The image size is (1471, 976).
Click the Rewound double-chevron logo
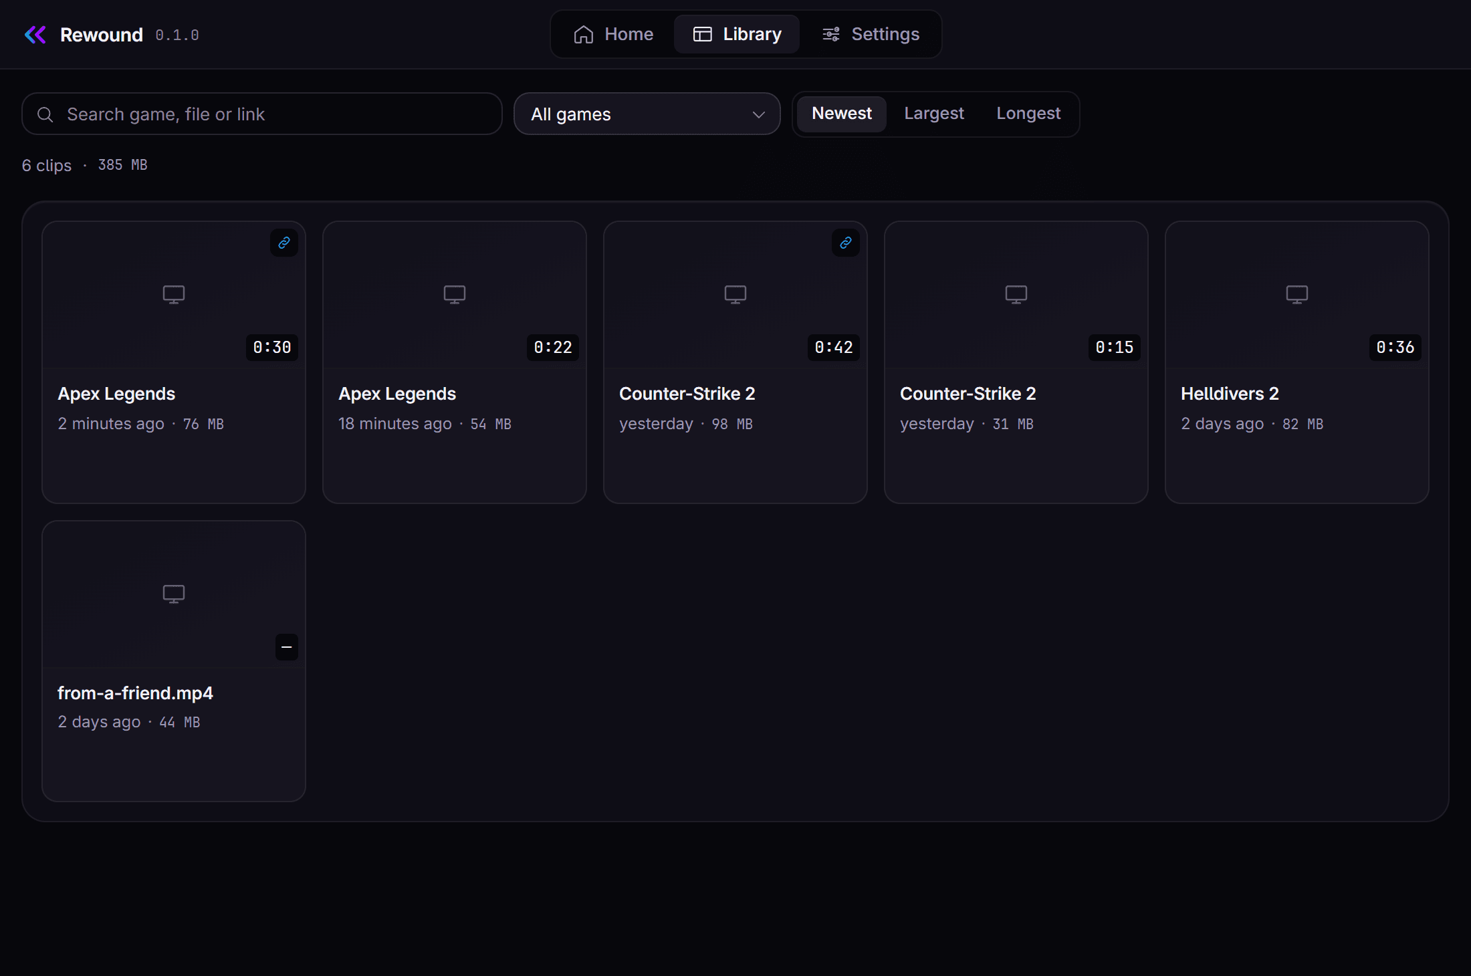35,35
